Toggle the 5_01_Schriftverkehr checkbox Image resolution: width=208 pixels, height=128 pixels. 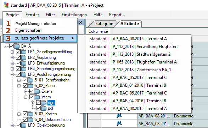pos(25,80)
